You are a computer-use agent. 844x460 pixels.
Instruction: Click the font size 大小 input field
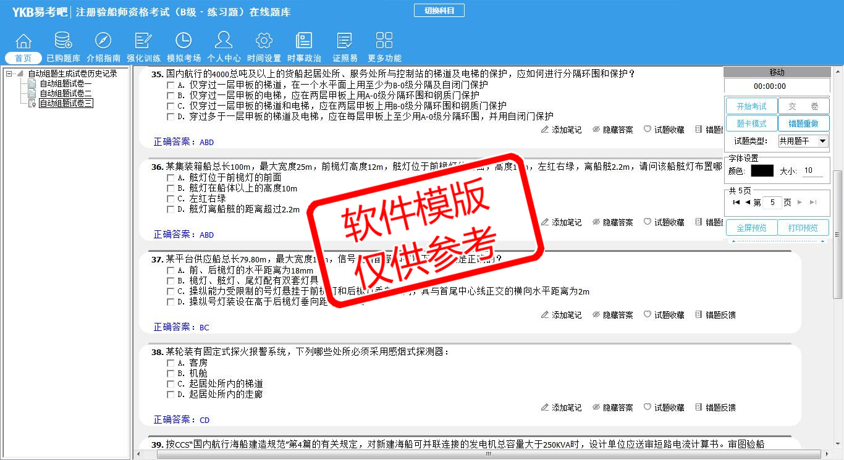812,171
